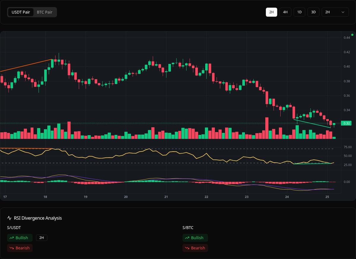Image resolution: width=356 pixels, height=259 pixels.
Task: Click the date 24 on time axis
Action: (287, 197)
